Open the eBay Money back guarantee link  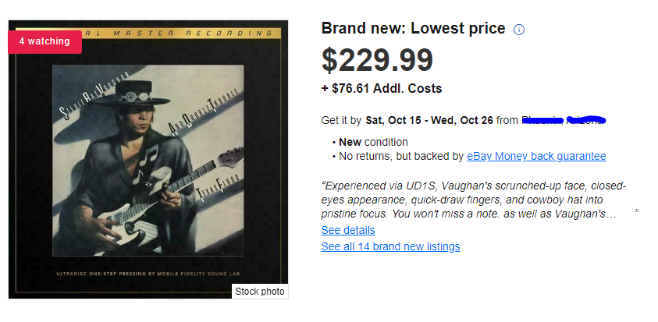point(536,156)
